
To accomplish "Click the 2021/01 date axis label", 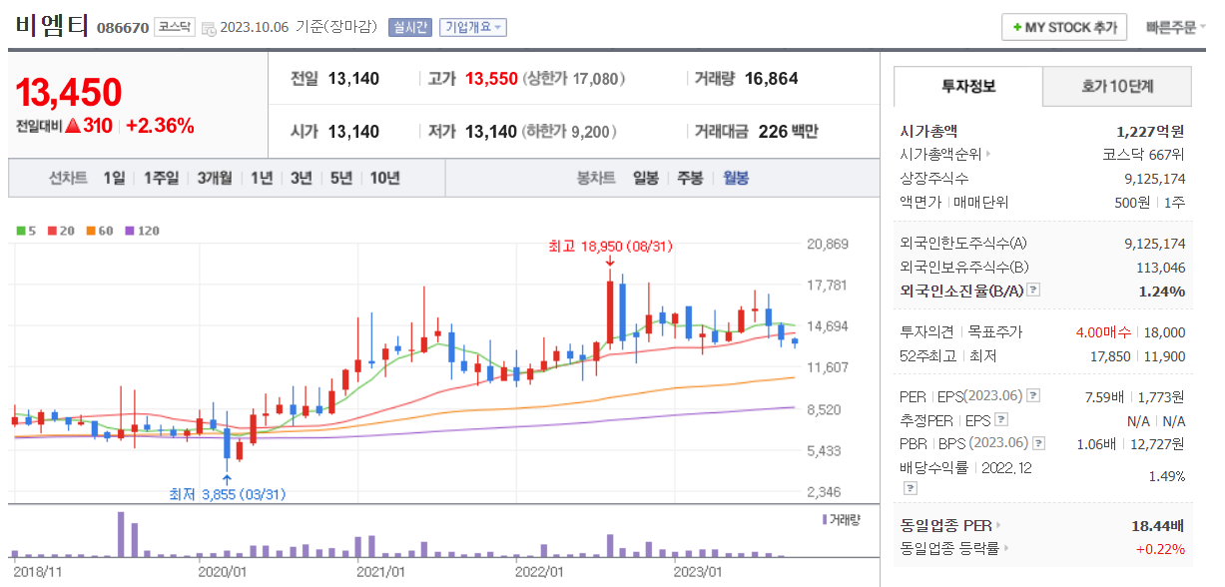I will (x=381, y=572).
